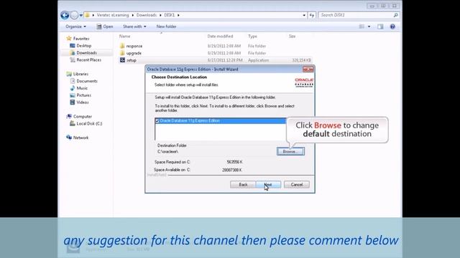Select Downloads in the navigation pane
Screen dimensions: 460x258
tap(86, 52)
